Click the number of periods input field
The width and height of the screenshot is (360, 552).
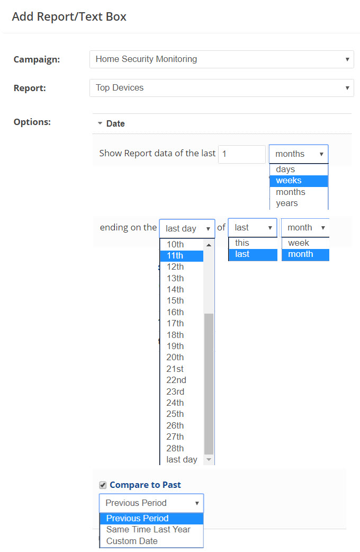pos(241,154)
